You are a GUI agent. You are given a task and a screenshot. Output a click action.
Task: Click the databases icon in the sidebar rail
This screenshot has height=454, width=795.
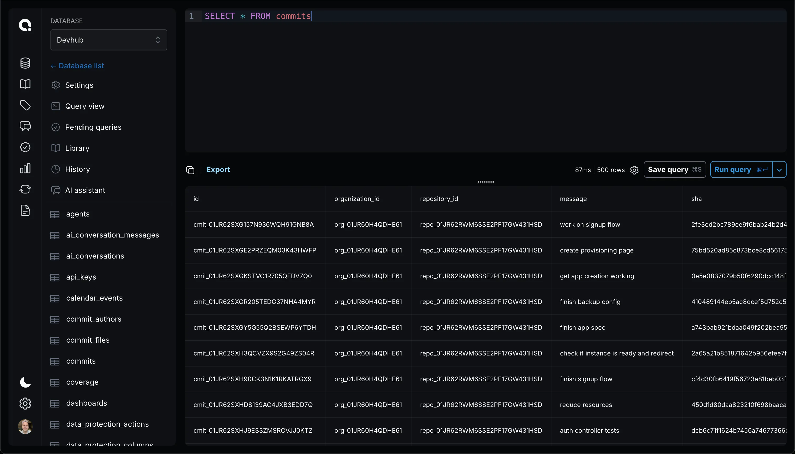pos(25,63)
